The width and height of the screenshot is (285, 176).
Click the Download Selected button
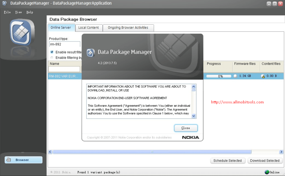[265, 161]
